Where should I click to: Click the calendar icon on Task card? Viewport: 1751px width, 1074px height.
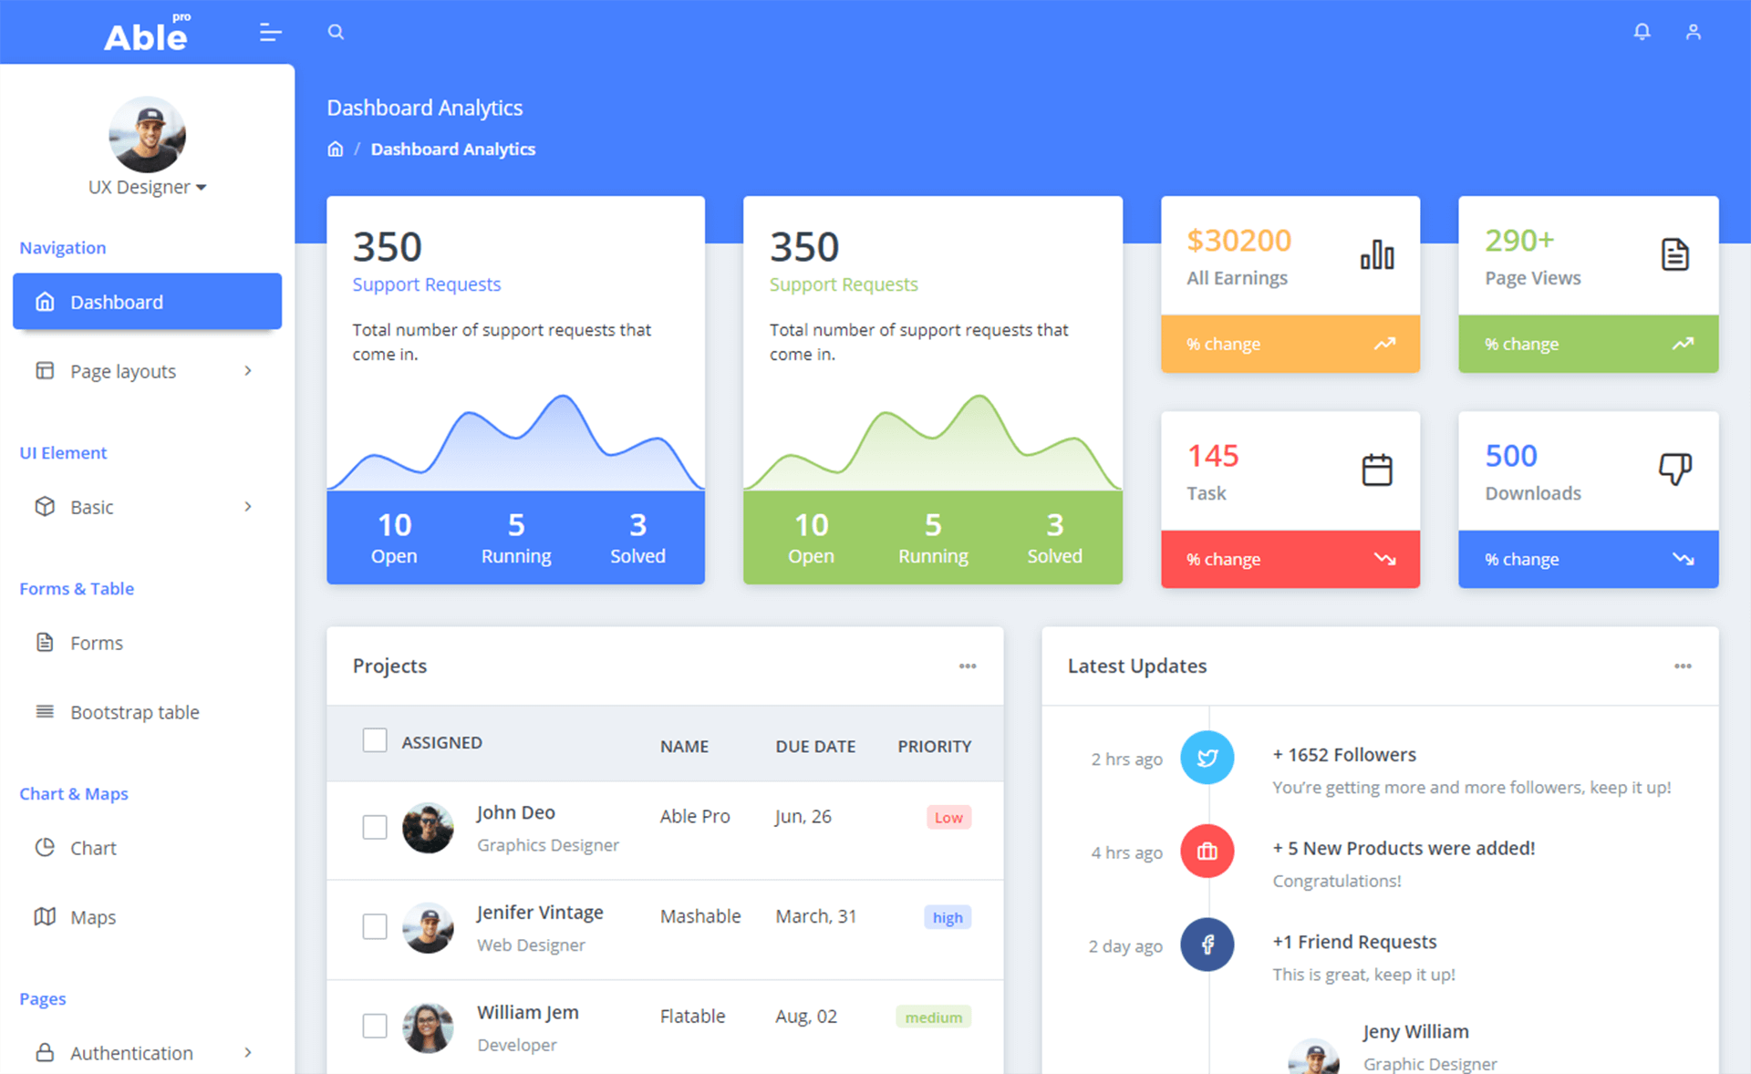1378,469
